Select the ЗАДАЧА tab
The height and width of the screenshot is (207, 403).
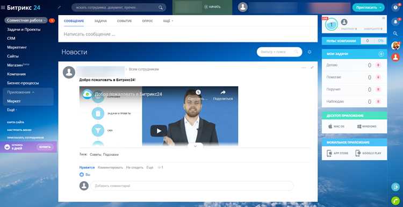100,21
